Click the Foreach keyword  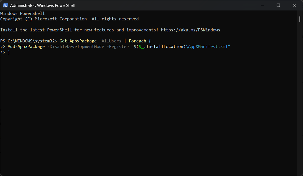(137, 41)
